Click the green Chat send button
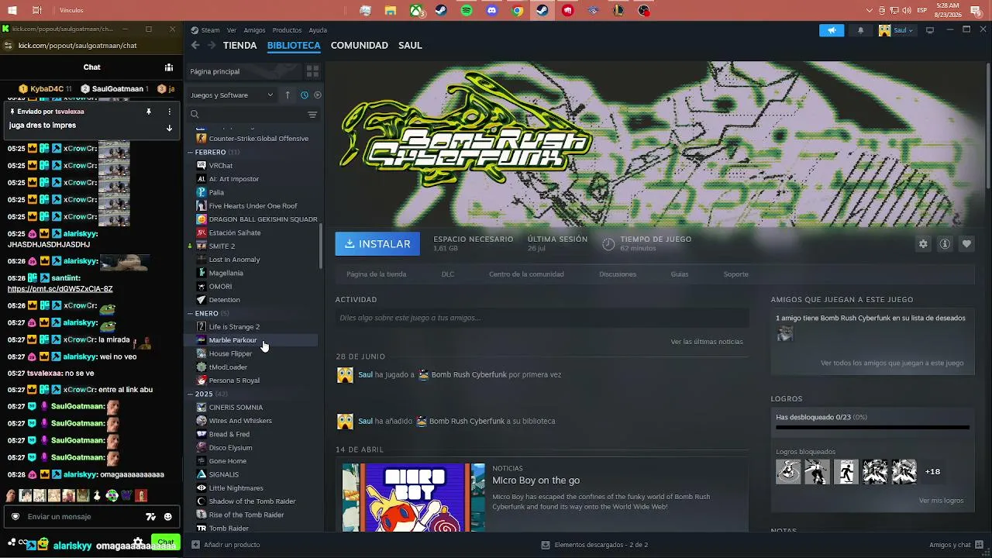The image size is (992, 558). click(166, 542)
